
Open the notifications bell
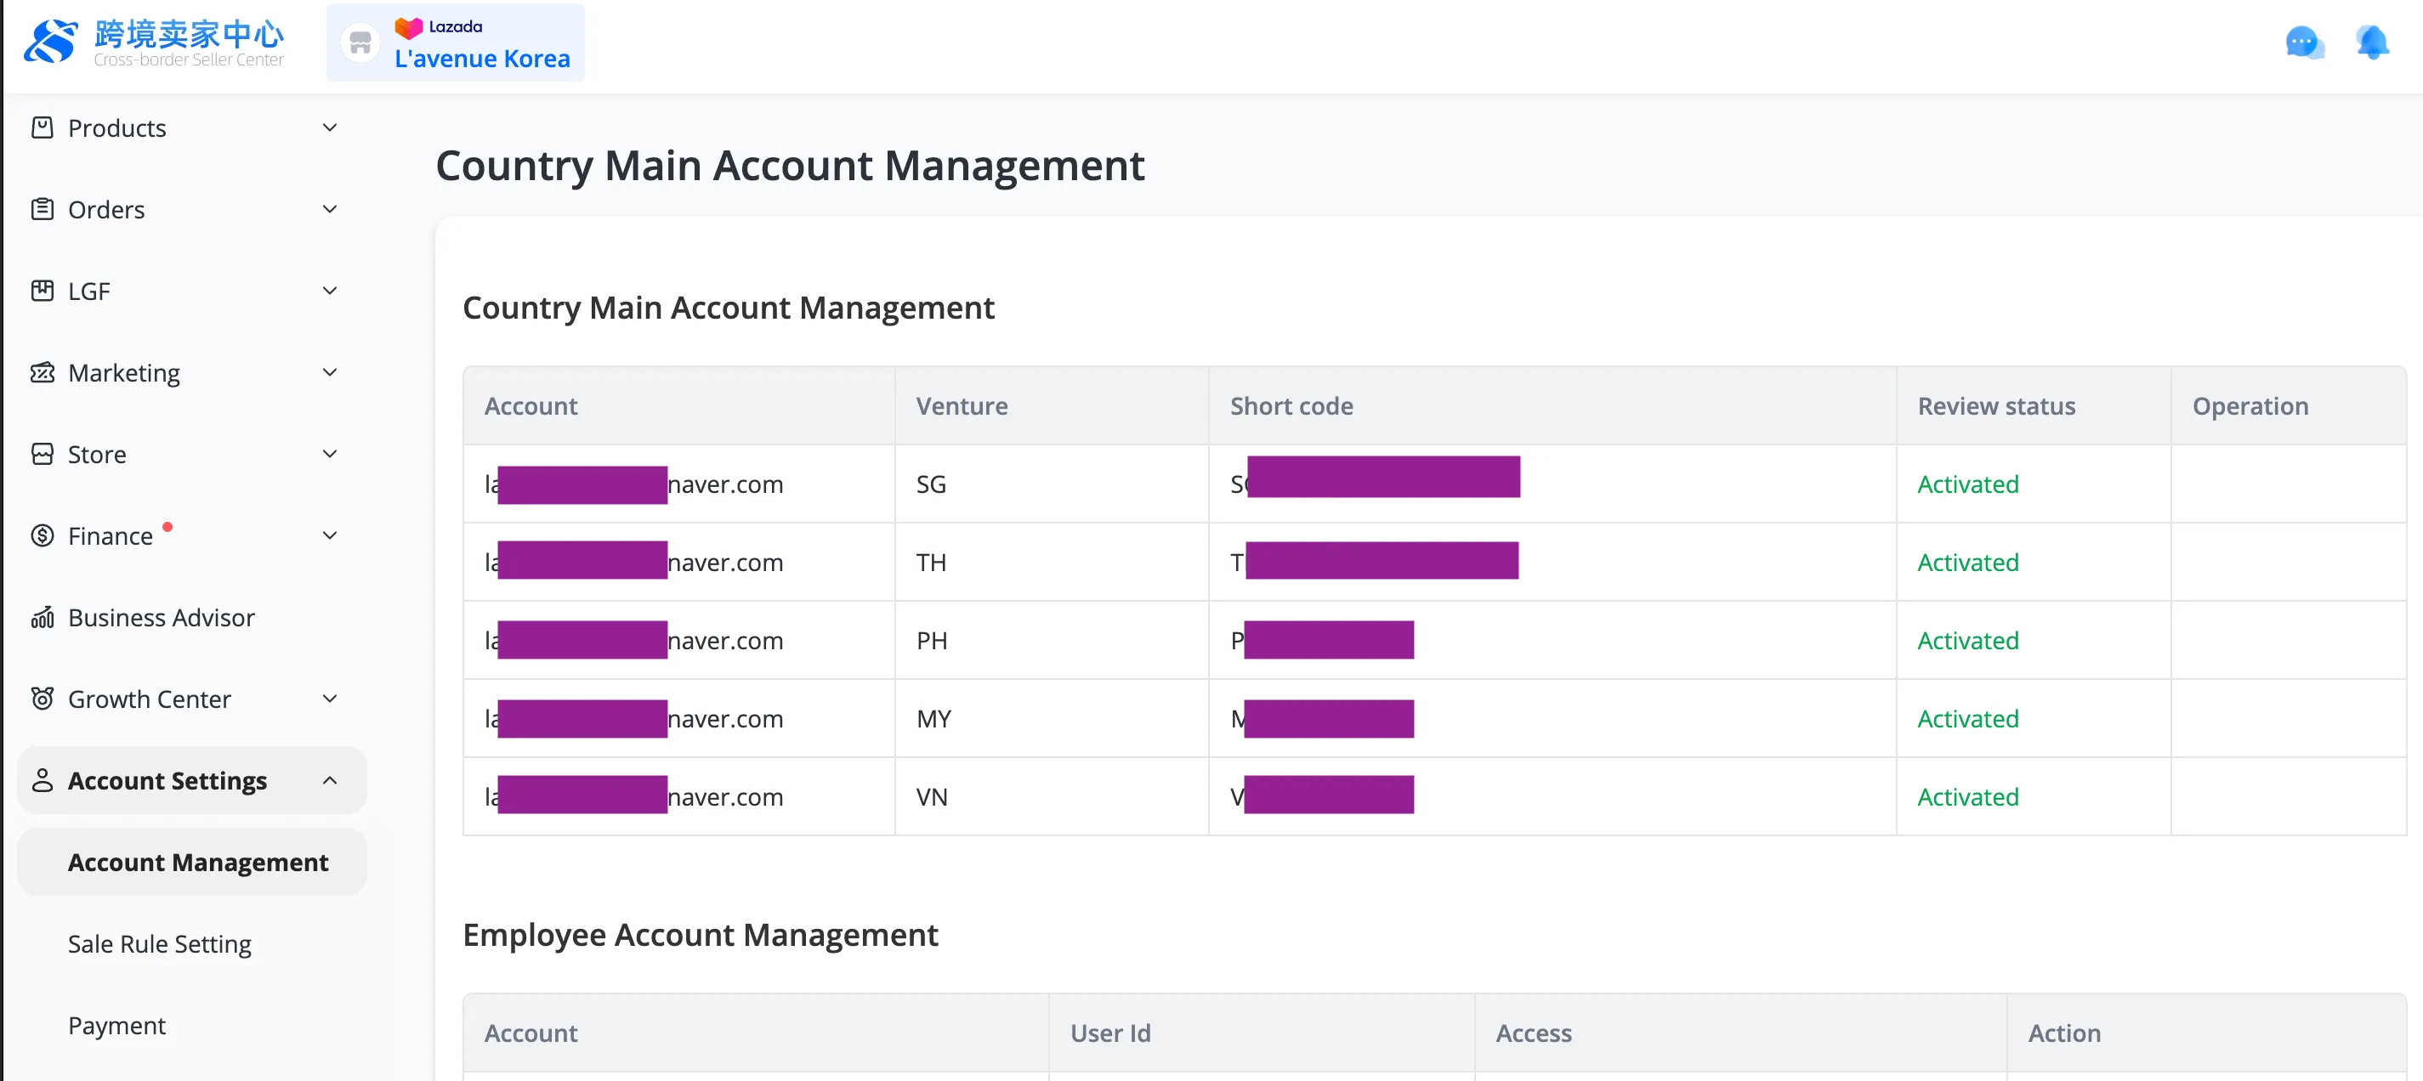(x=2372, y=42)
